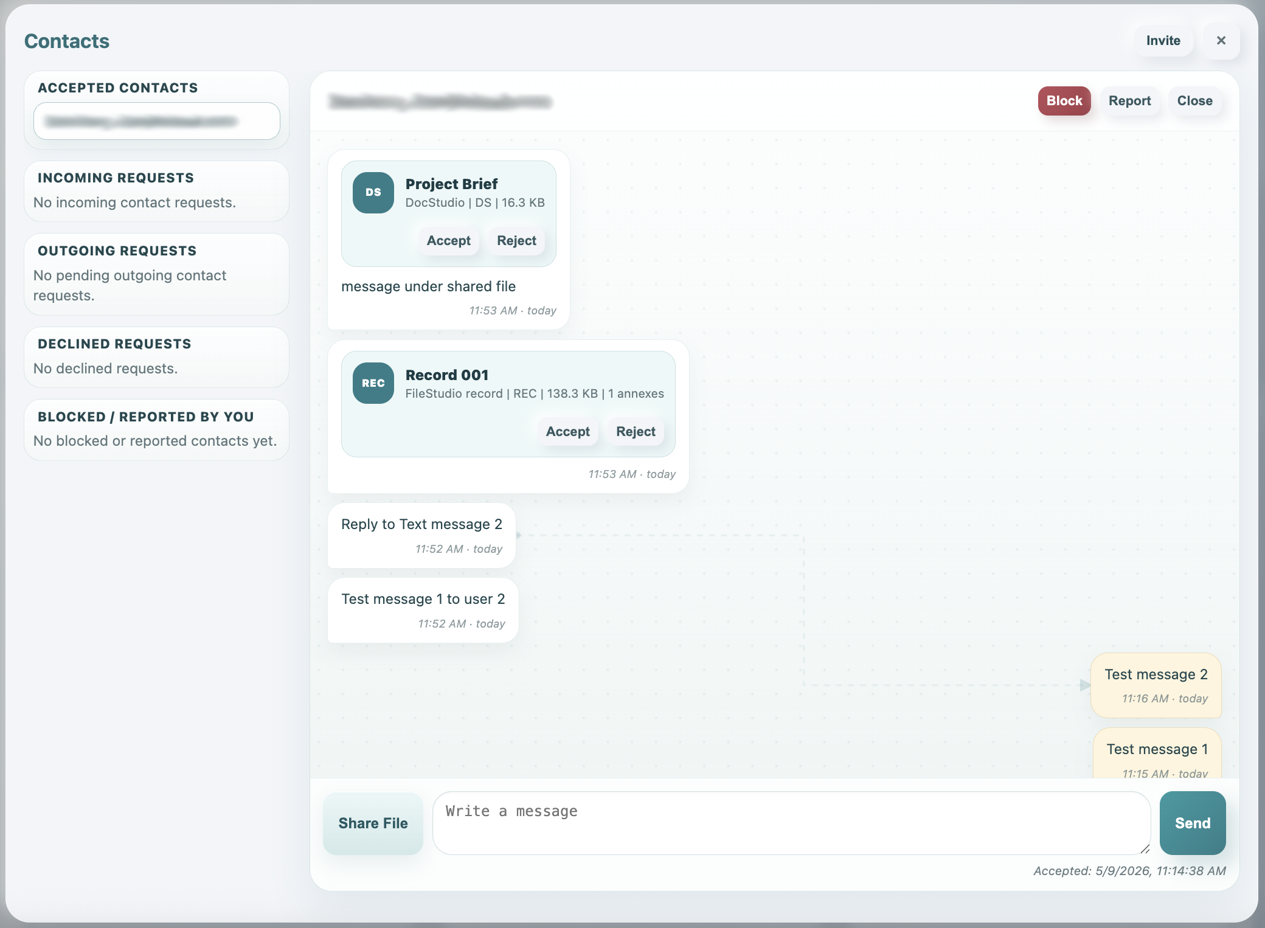Screen dimensions: 1265x928
Task: Click the 'Test message 1' sent bubble
Action: pyautogui.click(x=1157, y=754)
